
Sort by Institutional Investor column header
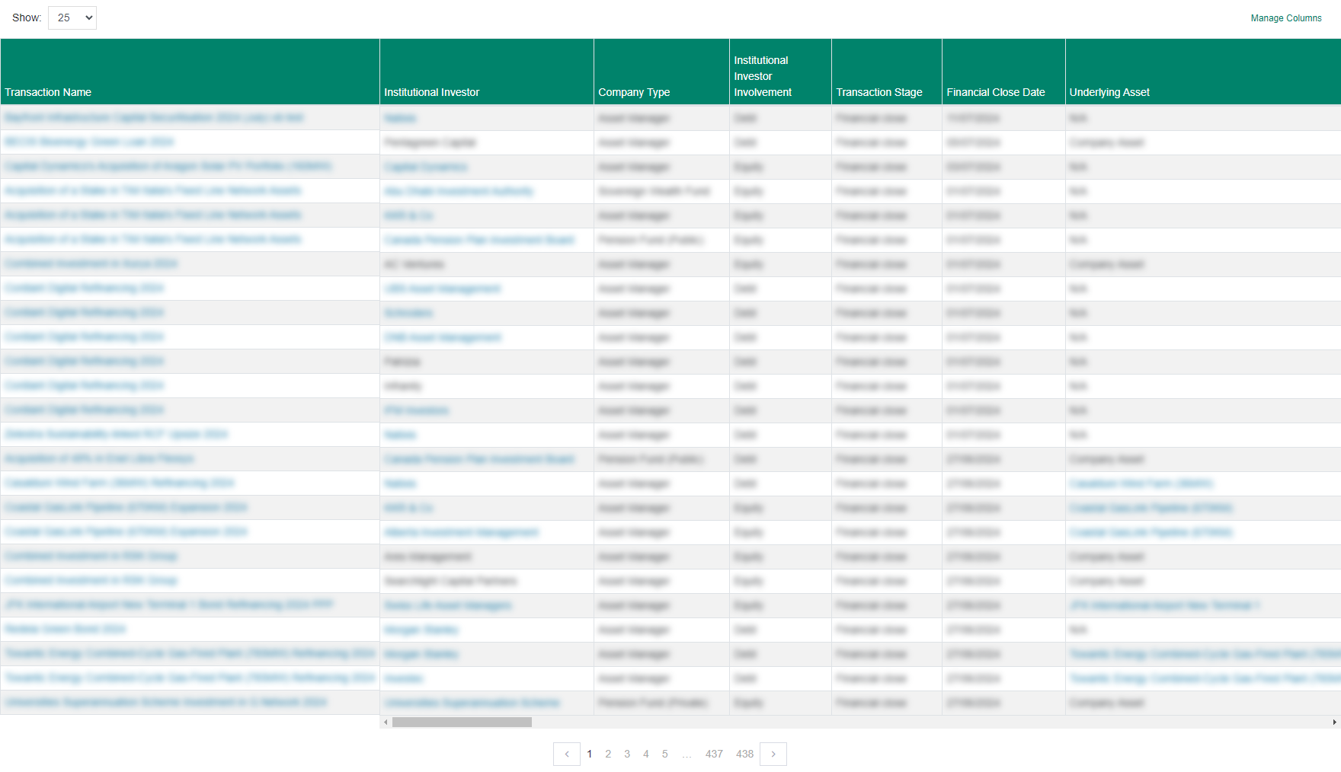pos(431,92)
